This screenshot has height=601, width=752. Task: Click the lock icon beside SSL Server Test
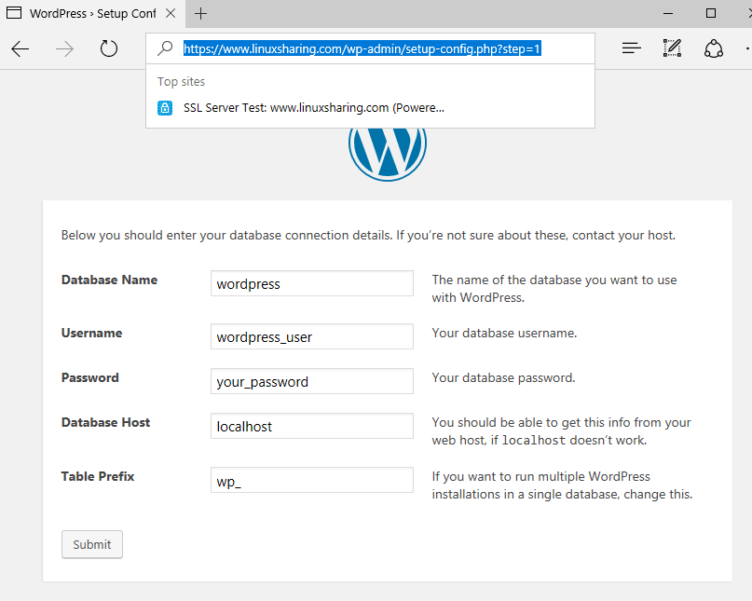(165, 107)
